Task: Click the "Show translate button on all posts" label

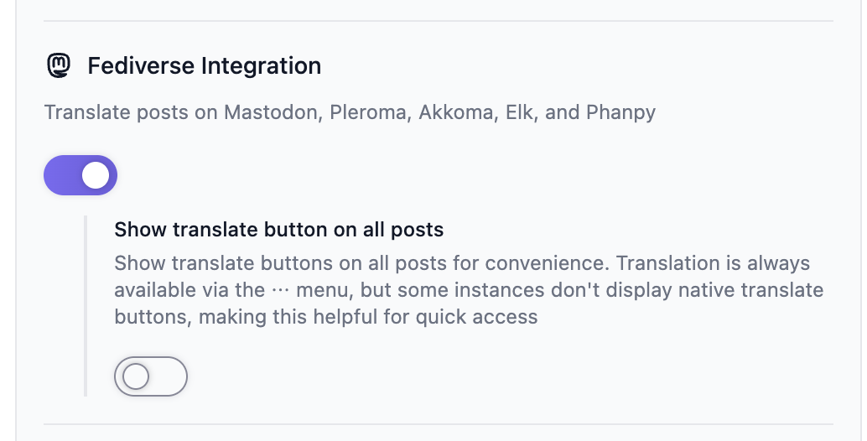Action: click(278, 229)
